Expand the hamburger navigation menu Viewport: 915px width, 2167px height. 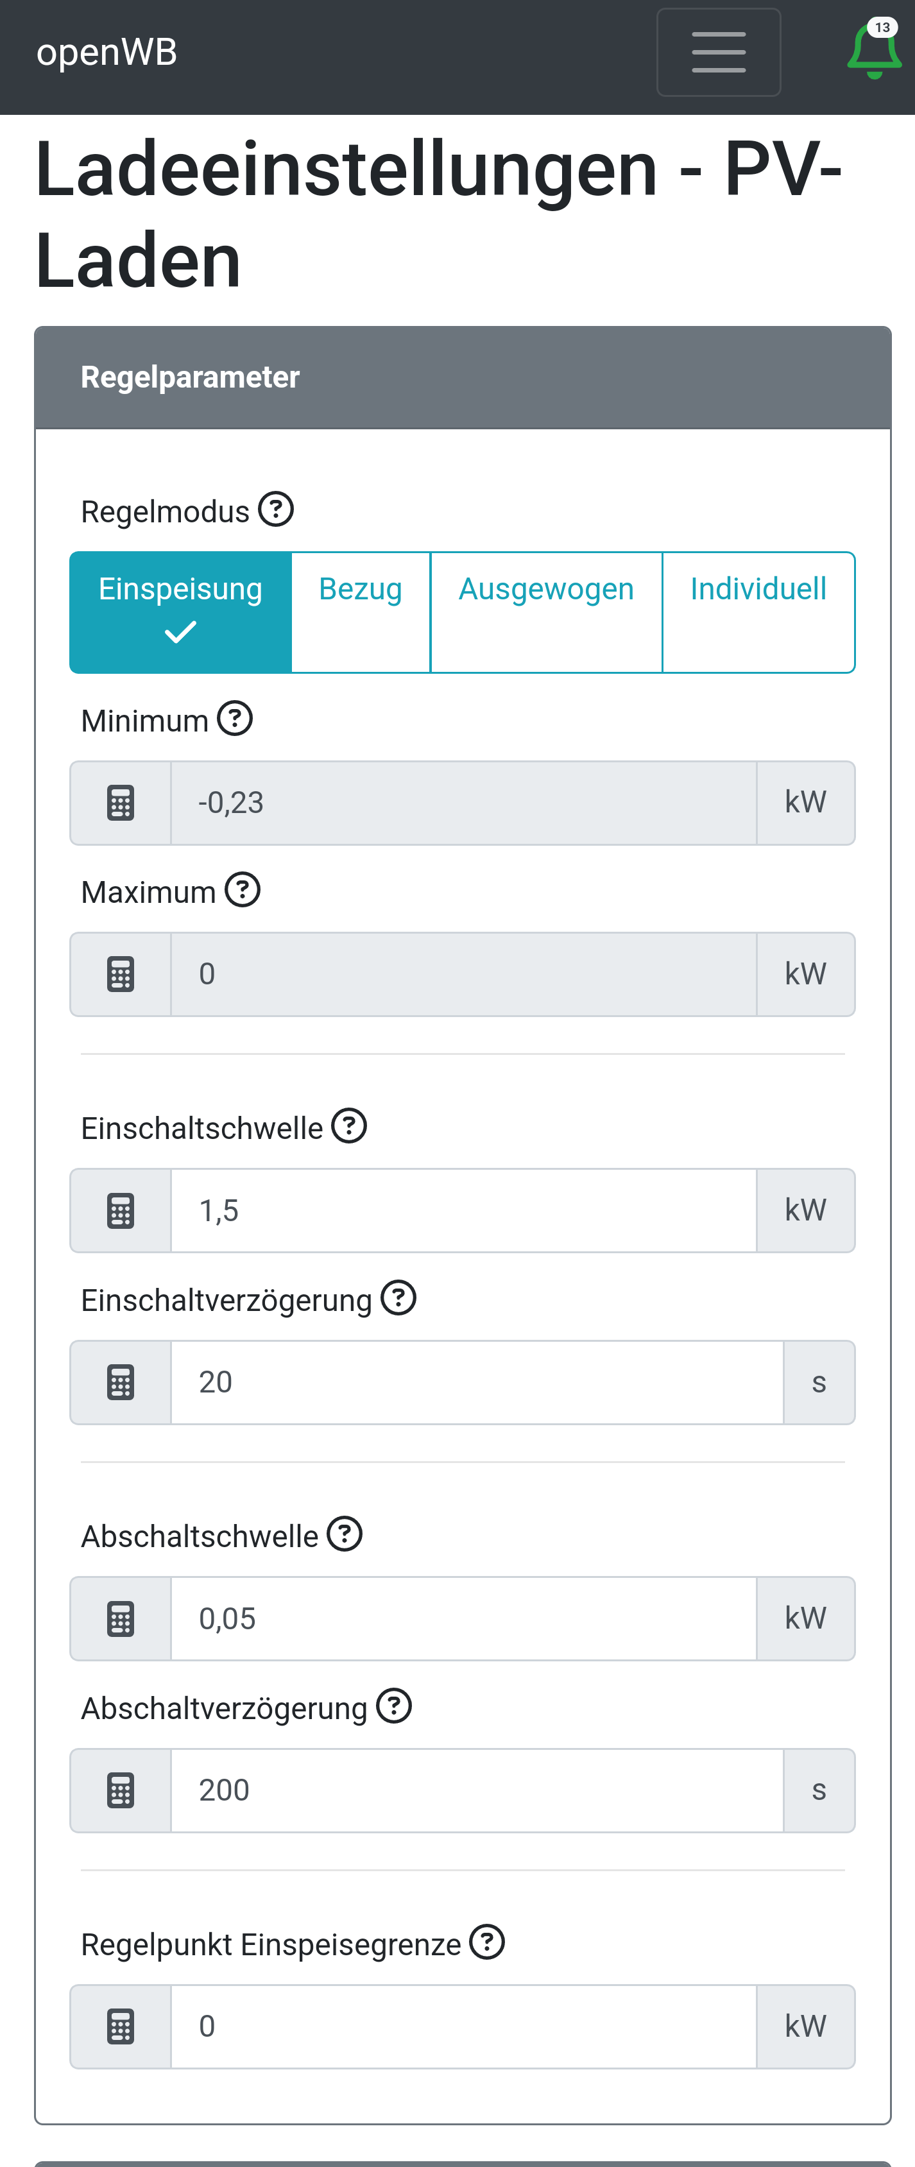pos(718,52)
